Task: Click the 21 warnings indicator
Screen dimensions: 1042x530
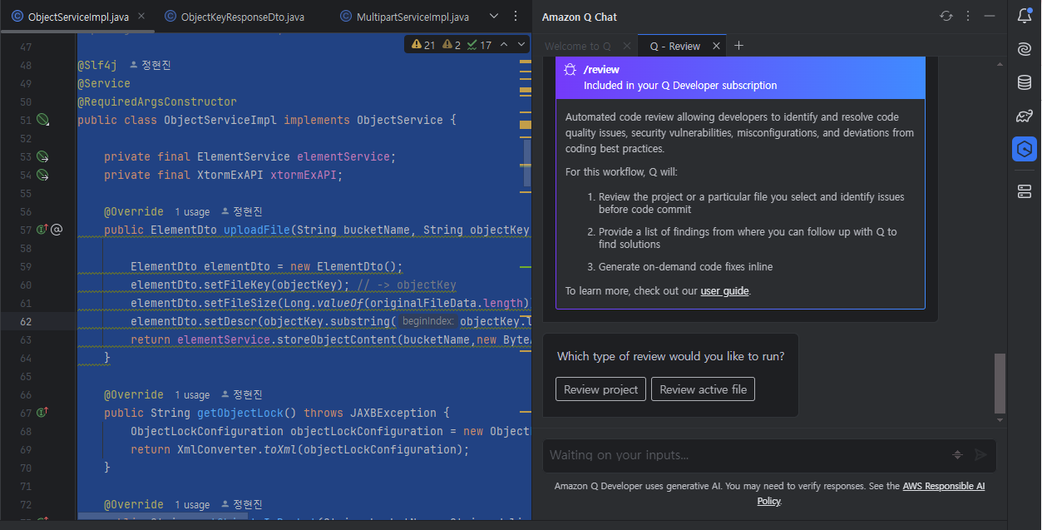Action: pyautogui.click(x=423, y=44)
